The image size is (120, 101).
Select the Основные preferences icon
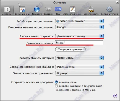pos(7,11)
